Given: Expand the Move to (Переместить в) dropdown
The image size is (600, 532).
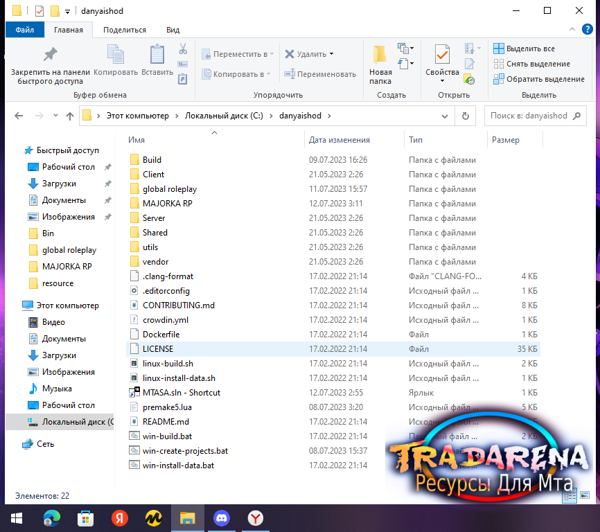Looking at the screenshot, I should tap(272, 54).
